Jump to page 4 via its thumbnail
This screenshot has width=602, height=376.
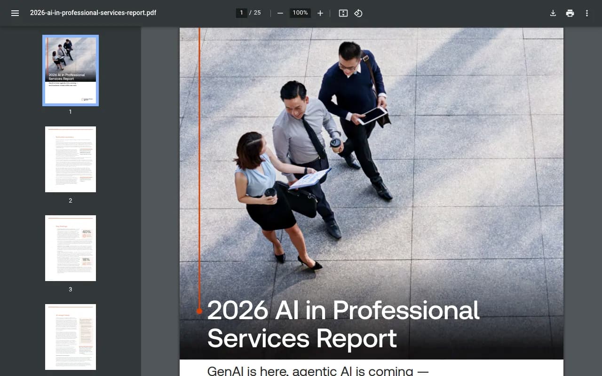(x=70, y=337)
